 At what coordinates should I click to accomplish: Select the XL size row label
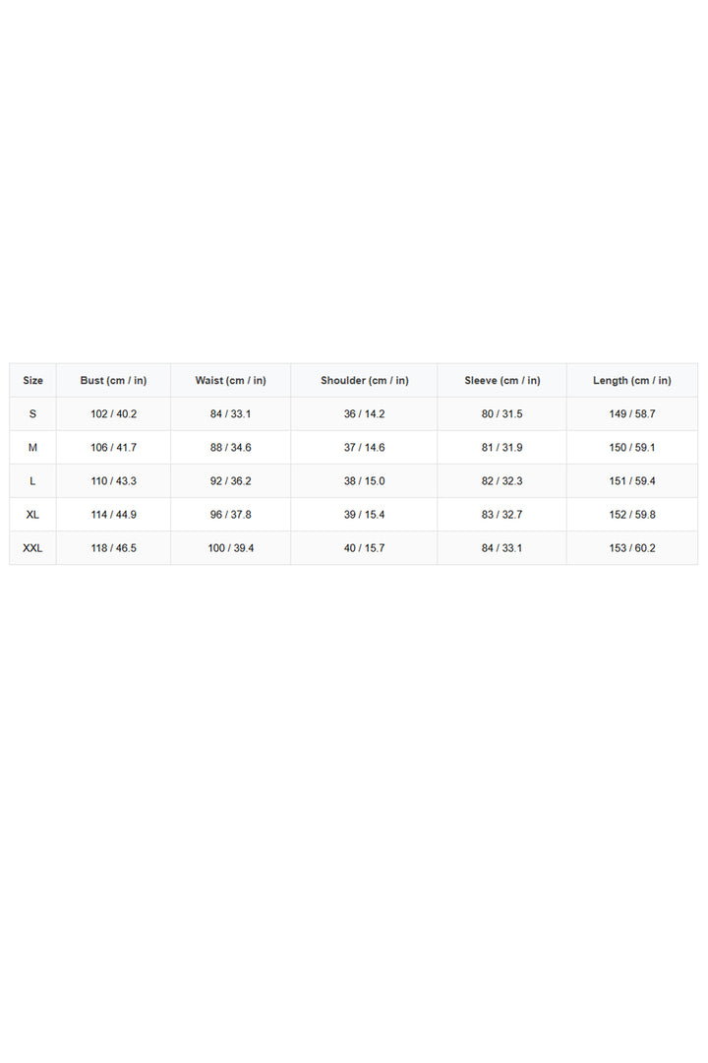32,515
